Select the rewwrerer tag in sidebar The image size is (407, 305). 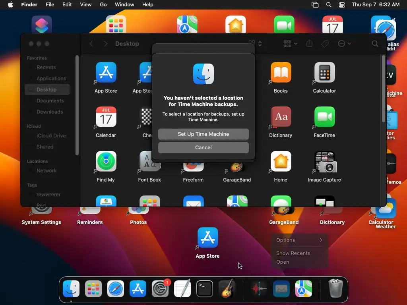48,195
